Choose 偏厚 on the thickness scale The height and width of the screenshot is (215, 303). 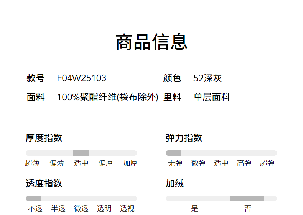[x=106, y=163]
